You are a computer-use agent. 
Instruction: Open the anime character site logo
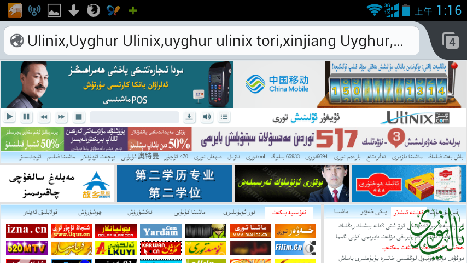[x=206, y=231]
